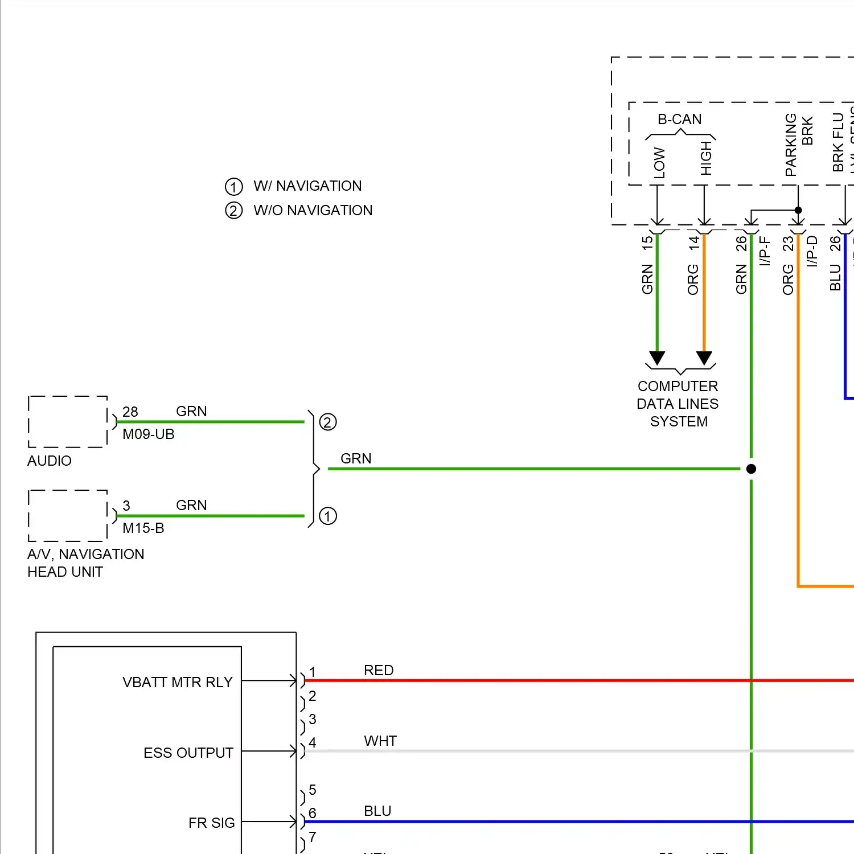Viewport: 854px width, 854px height.
Task: Click the ESS OUTPUT label
Action: point(188,753)
